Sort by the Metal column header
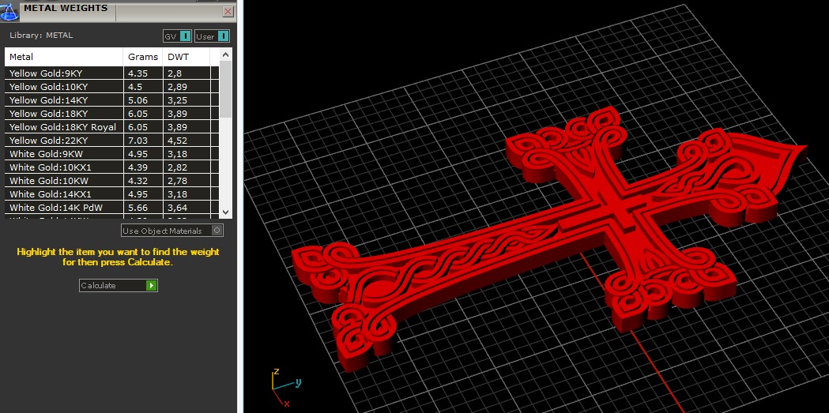The height and width of the screenshot is (413, 829). pyautogui.click(x=64, y=57)
